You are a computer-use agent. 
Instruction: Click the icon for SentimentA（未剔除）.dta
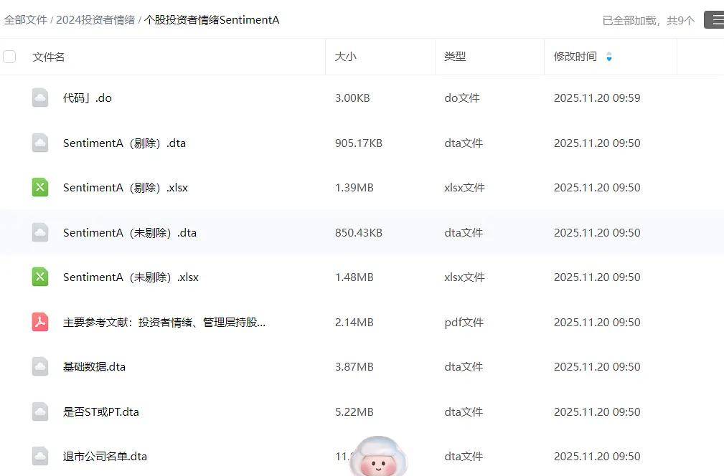(x=40, y=232)
